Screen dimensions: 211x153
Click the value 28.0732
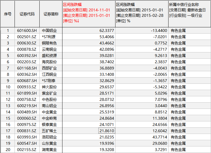[x=107, y=99]
